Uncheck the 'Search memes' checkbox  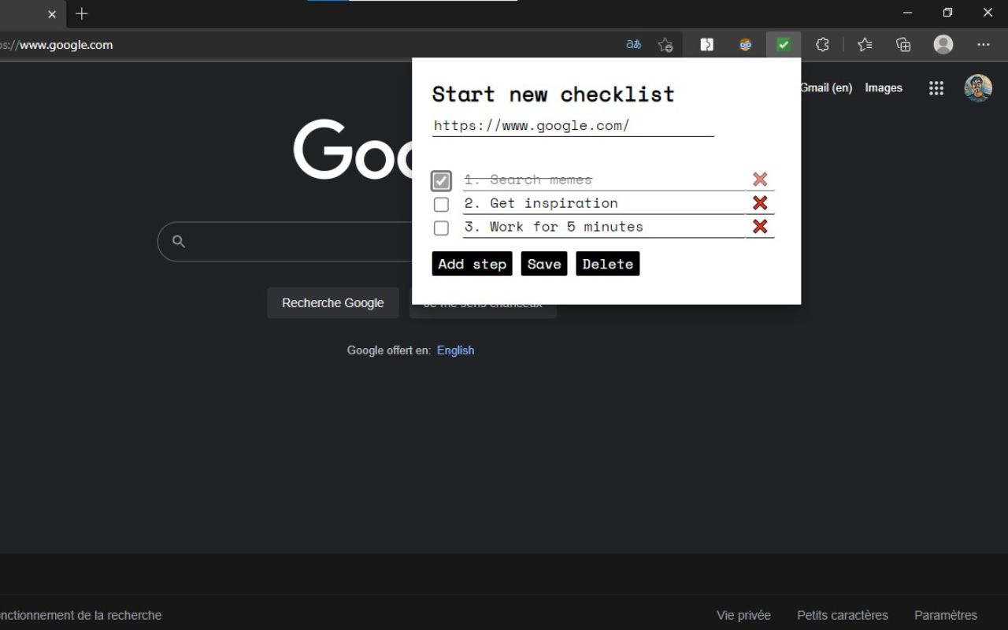click(x=441, y=181)
